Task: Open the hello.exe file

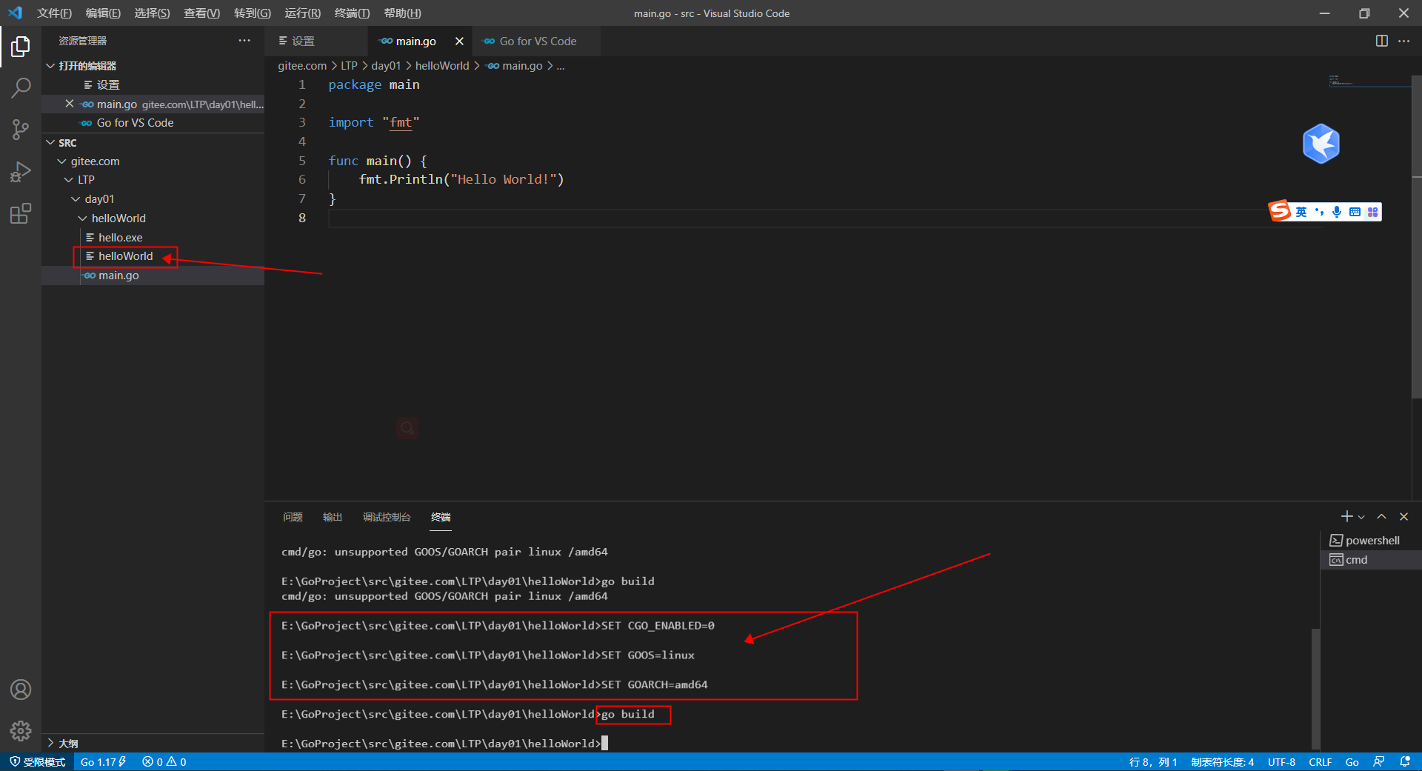Action: tap(153, 238)
